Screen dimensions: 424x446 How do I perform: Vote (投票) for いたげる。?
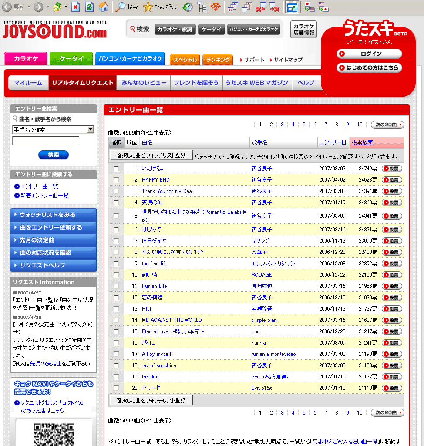(x=392, y=169)
